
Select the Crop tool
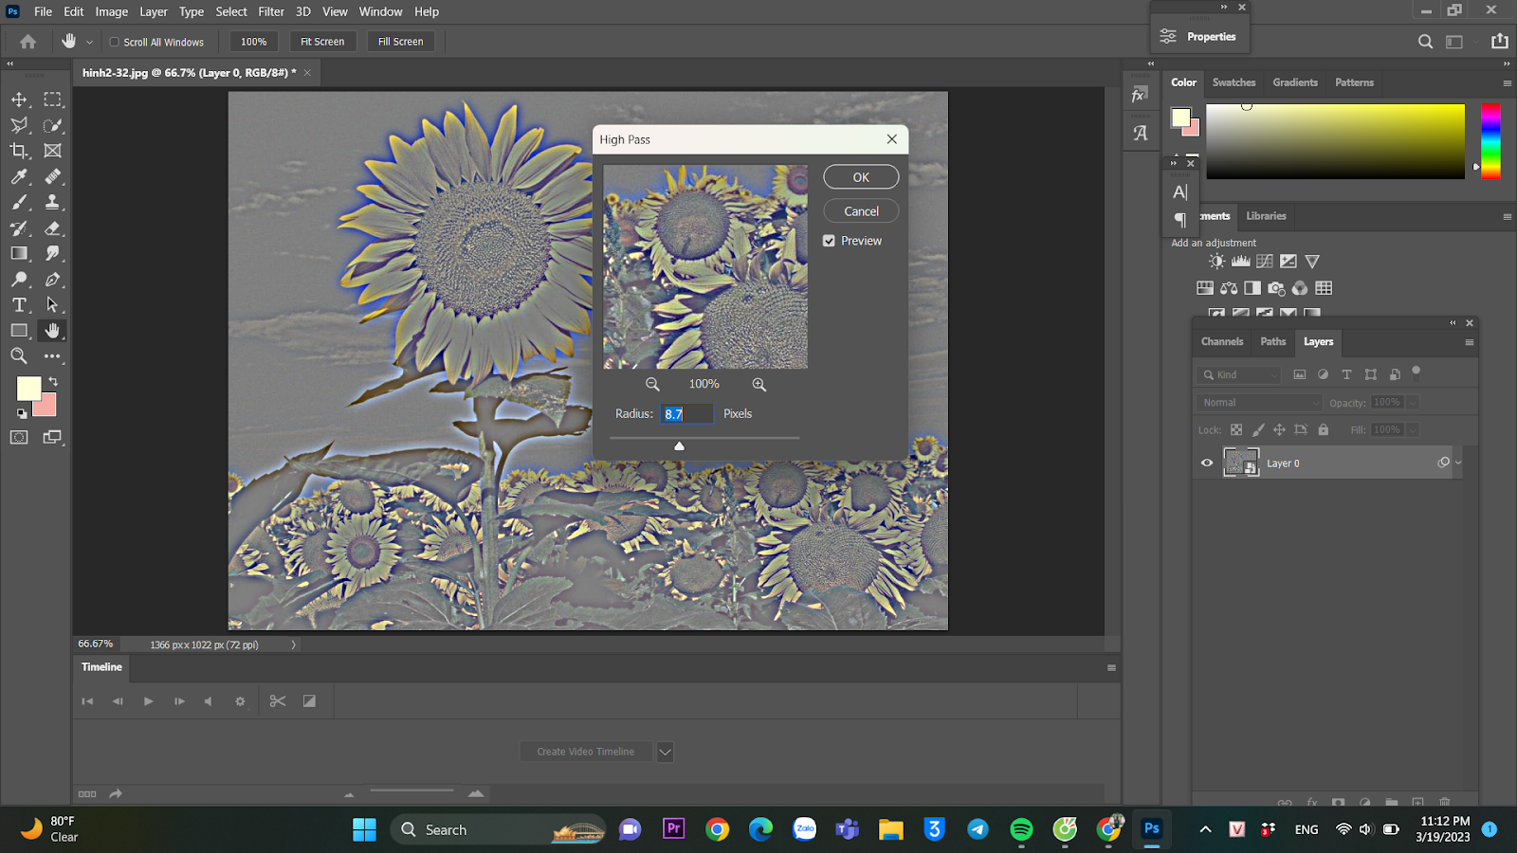pyautogui.click(x=19, y=151)
